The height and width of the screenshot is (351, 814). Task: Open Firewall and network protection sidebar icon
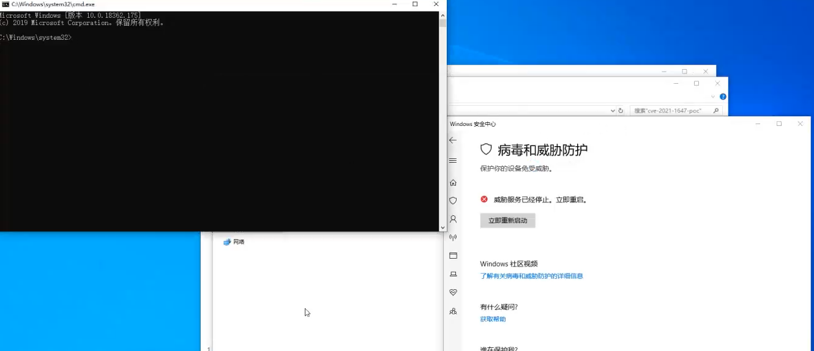[453, 237]
